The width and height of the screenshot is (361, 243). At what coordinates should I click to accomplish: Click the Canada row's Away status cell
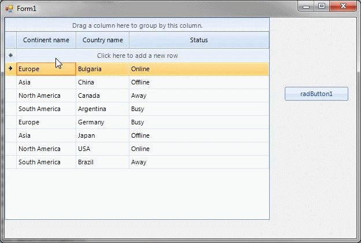tap(199, 95)
